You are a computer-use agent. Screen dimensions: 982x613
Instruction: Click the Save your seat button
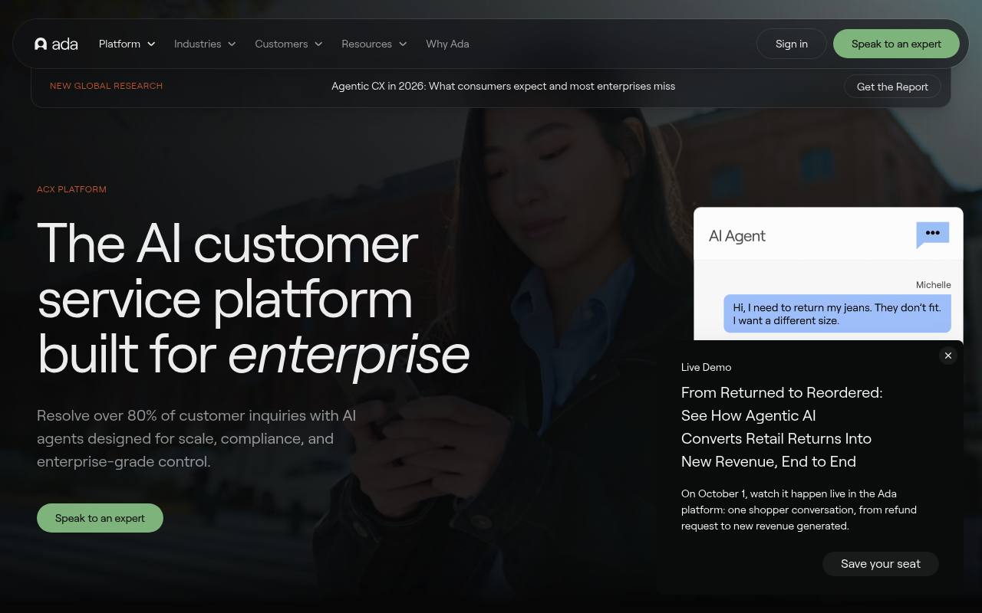pos(881,564)
